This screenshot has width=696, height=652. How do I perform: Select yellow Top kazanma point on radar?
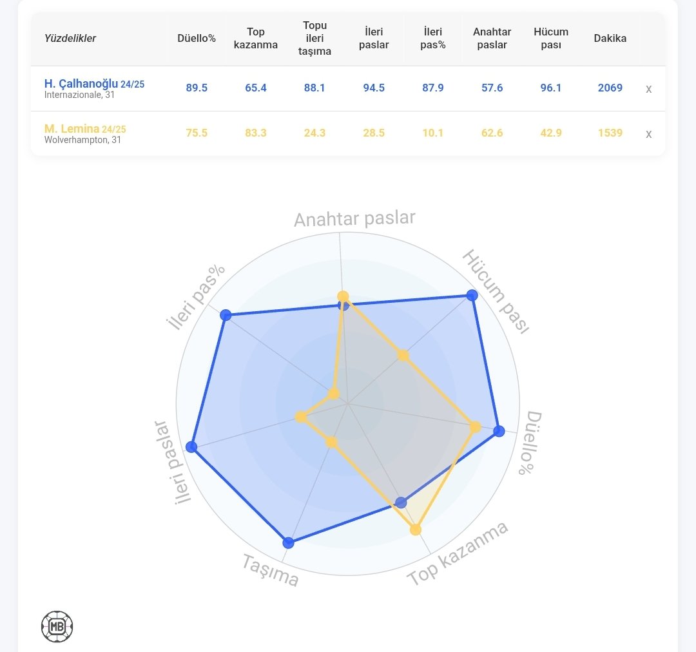pos(416,530)
